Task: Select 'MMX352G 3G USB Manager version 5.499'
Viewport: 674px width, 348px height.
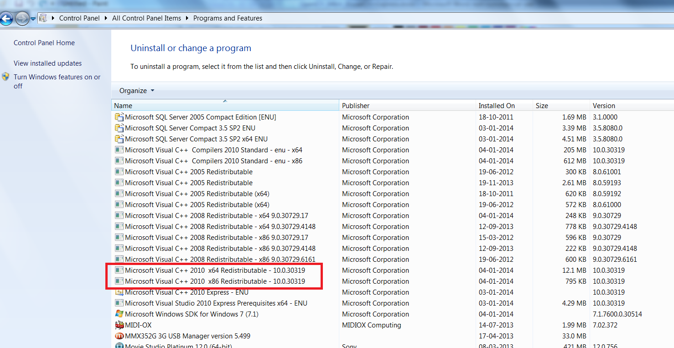Action: coord(188,336)
